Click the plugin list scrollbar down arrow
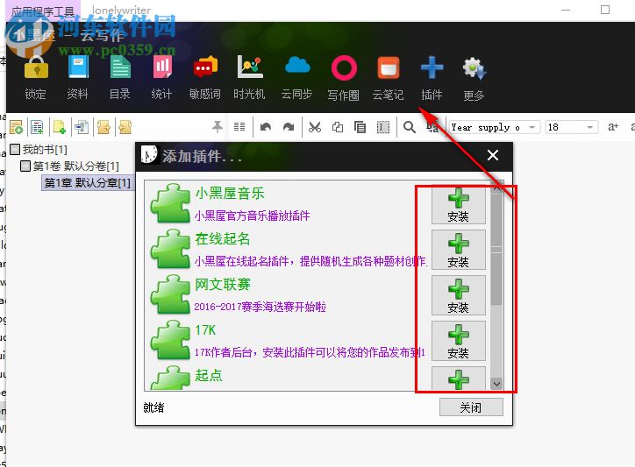 coord(496,383)
